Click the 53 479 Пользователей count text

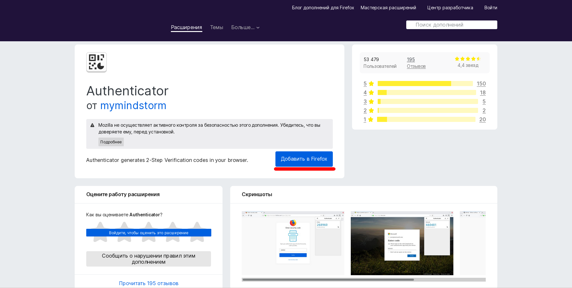tap(380, 63)
